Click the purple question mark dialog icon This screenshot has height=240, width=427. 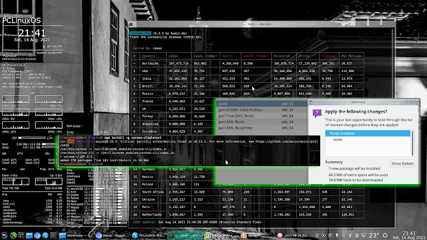pyautogui.click(x=317, y=113)
